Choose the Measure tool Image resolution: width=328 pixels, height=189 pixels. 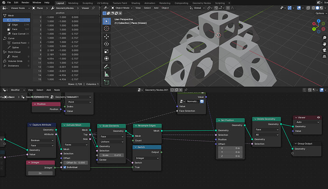[x=106, y=74]
